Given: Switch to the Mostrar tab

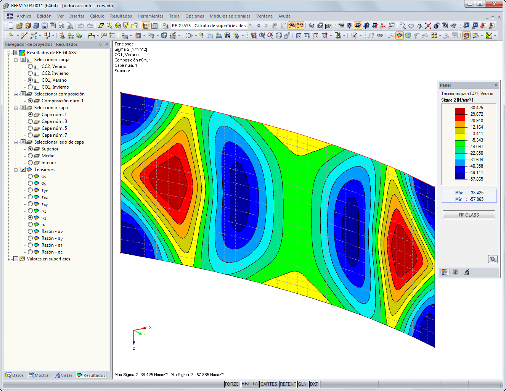Looking at the screenshot, I should [x=39, y=375].
